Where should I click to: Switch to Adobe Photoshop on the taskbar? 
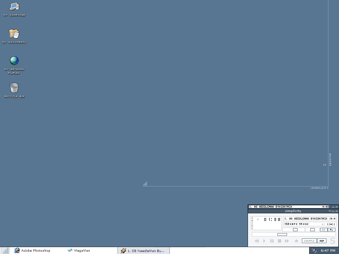32,251
